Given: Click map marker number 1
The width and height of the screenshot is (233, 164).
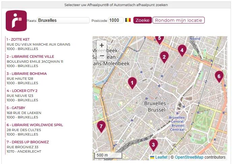Looking at the screenshot, I should click(132, 83).
